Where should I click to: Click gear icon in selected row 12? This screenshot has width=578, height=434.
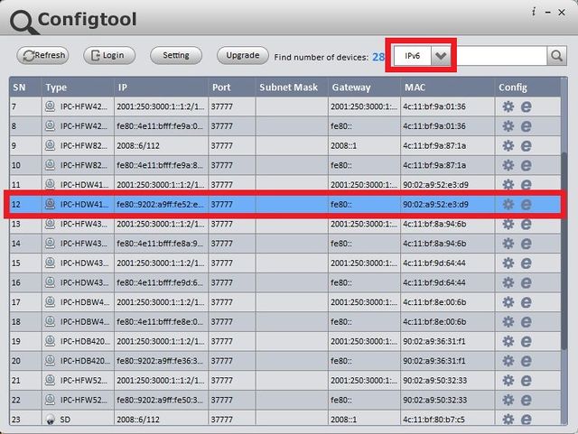(x=508, y=205)
